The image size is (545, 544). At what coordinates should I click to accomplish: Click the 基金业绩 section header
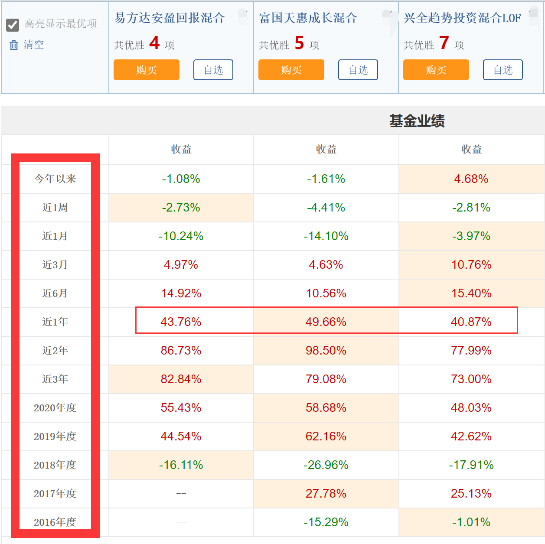(417, 121)
